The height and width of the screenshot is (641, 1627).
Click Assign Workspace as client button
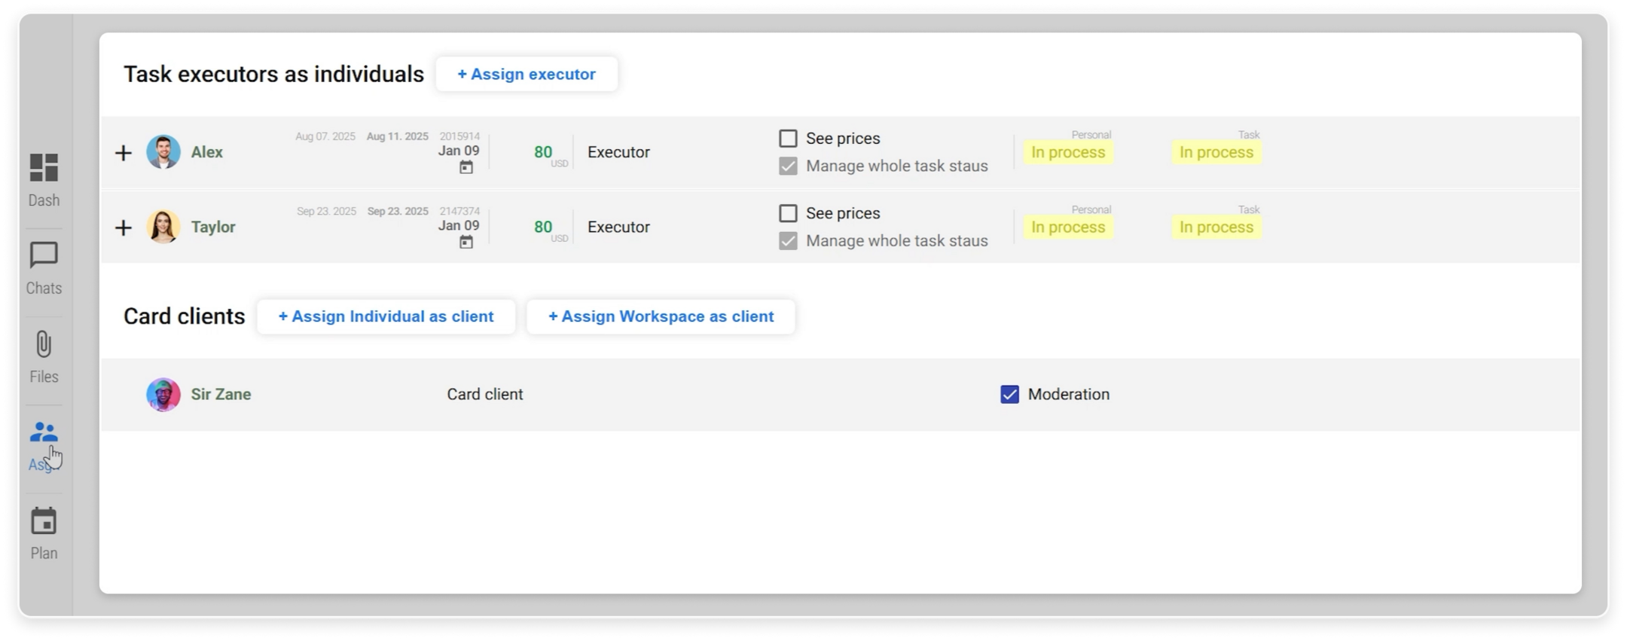pos(661,317)
